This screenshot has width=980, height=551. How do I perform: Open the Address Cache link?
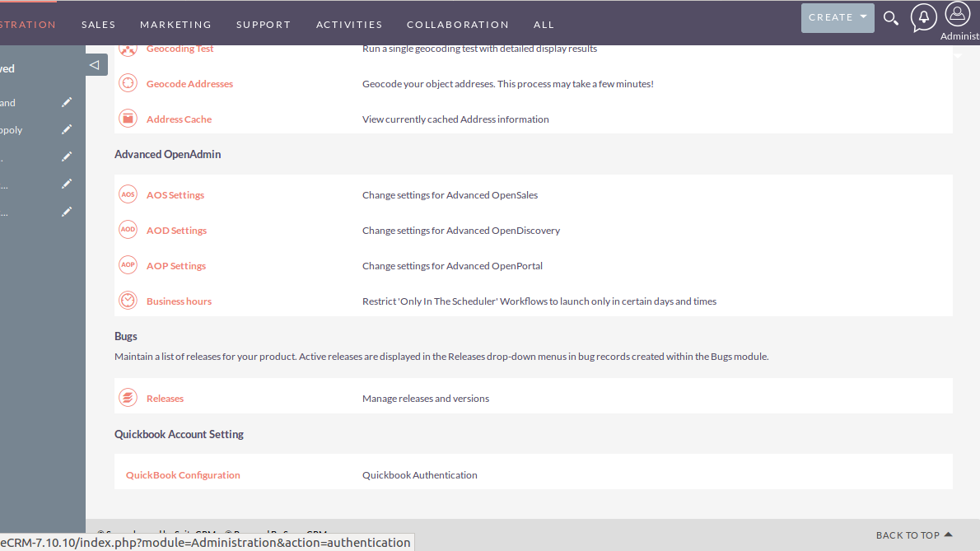point(179,119)
